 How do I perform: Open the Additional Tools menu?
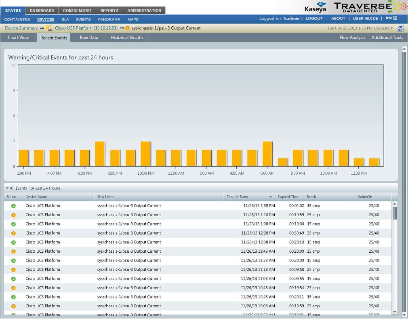[x=387, y=38]
